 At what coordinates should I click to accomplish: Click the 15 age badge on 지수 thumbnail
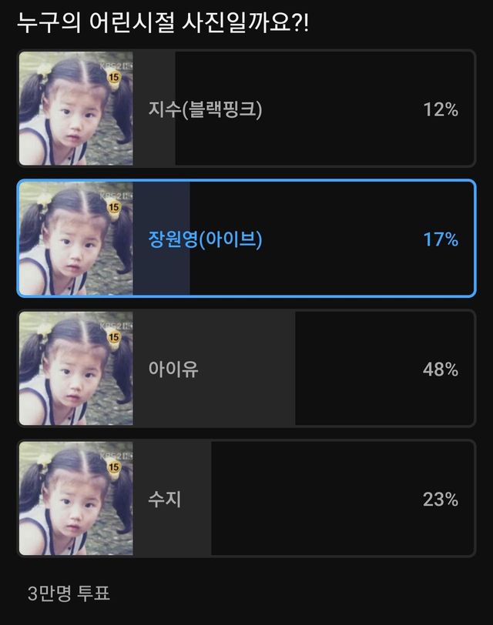114,79
